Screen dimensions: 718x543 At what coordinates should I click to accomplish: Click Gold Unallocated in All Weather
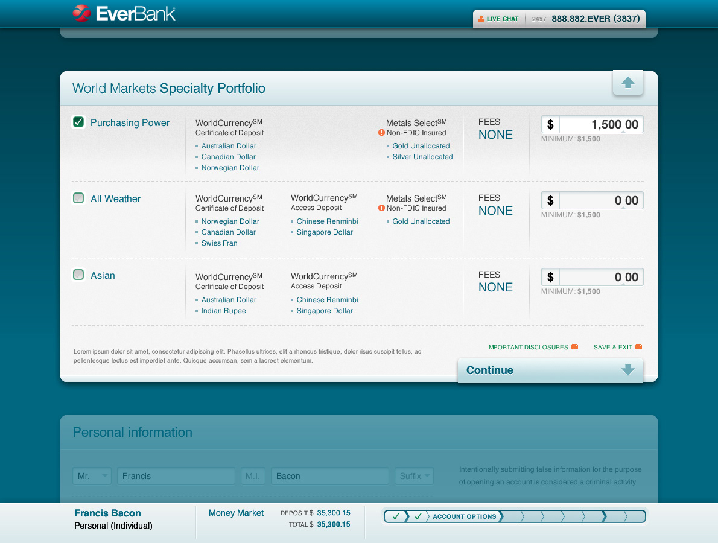click(421, 221)
